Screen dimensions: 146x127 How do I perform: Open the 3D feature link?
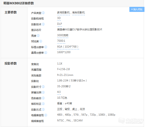point(59,18)
